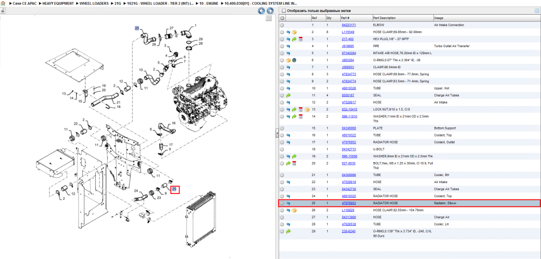This screenshot has height=259, width=541.
Task: Go to next diagram with forward arrow
Action: (x=270, y=11)
